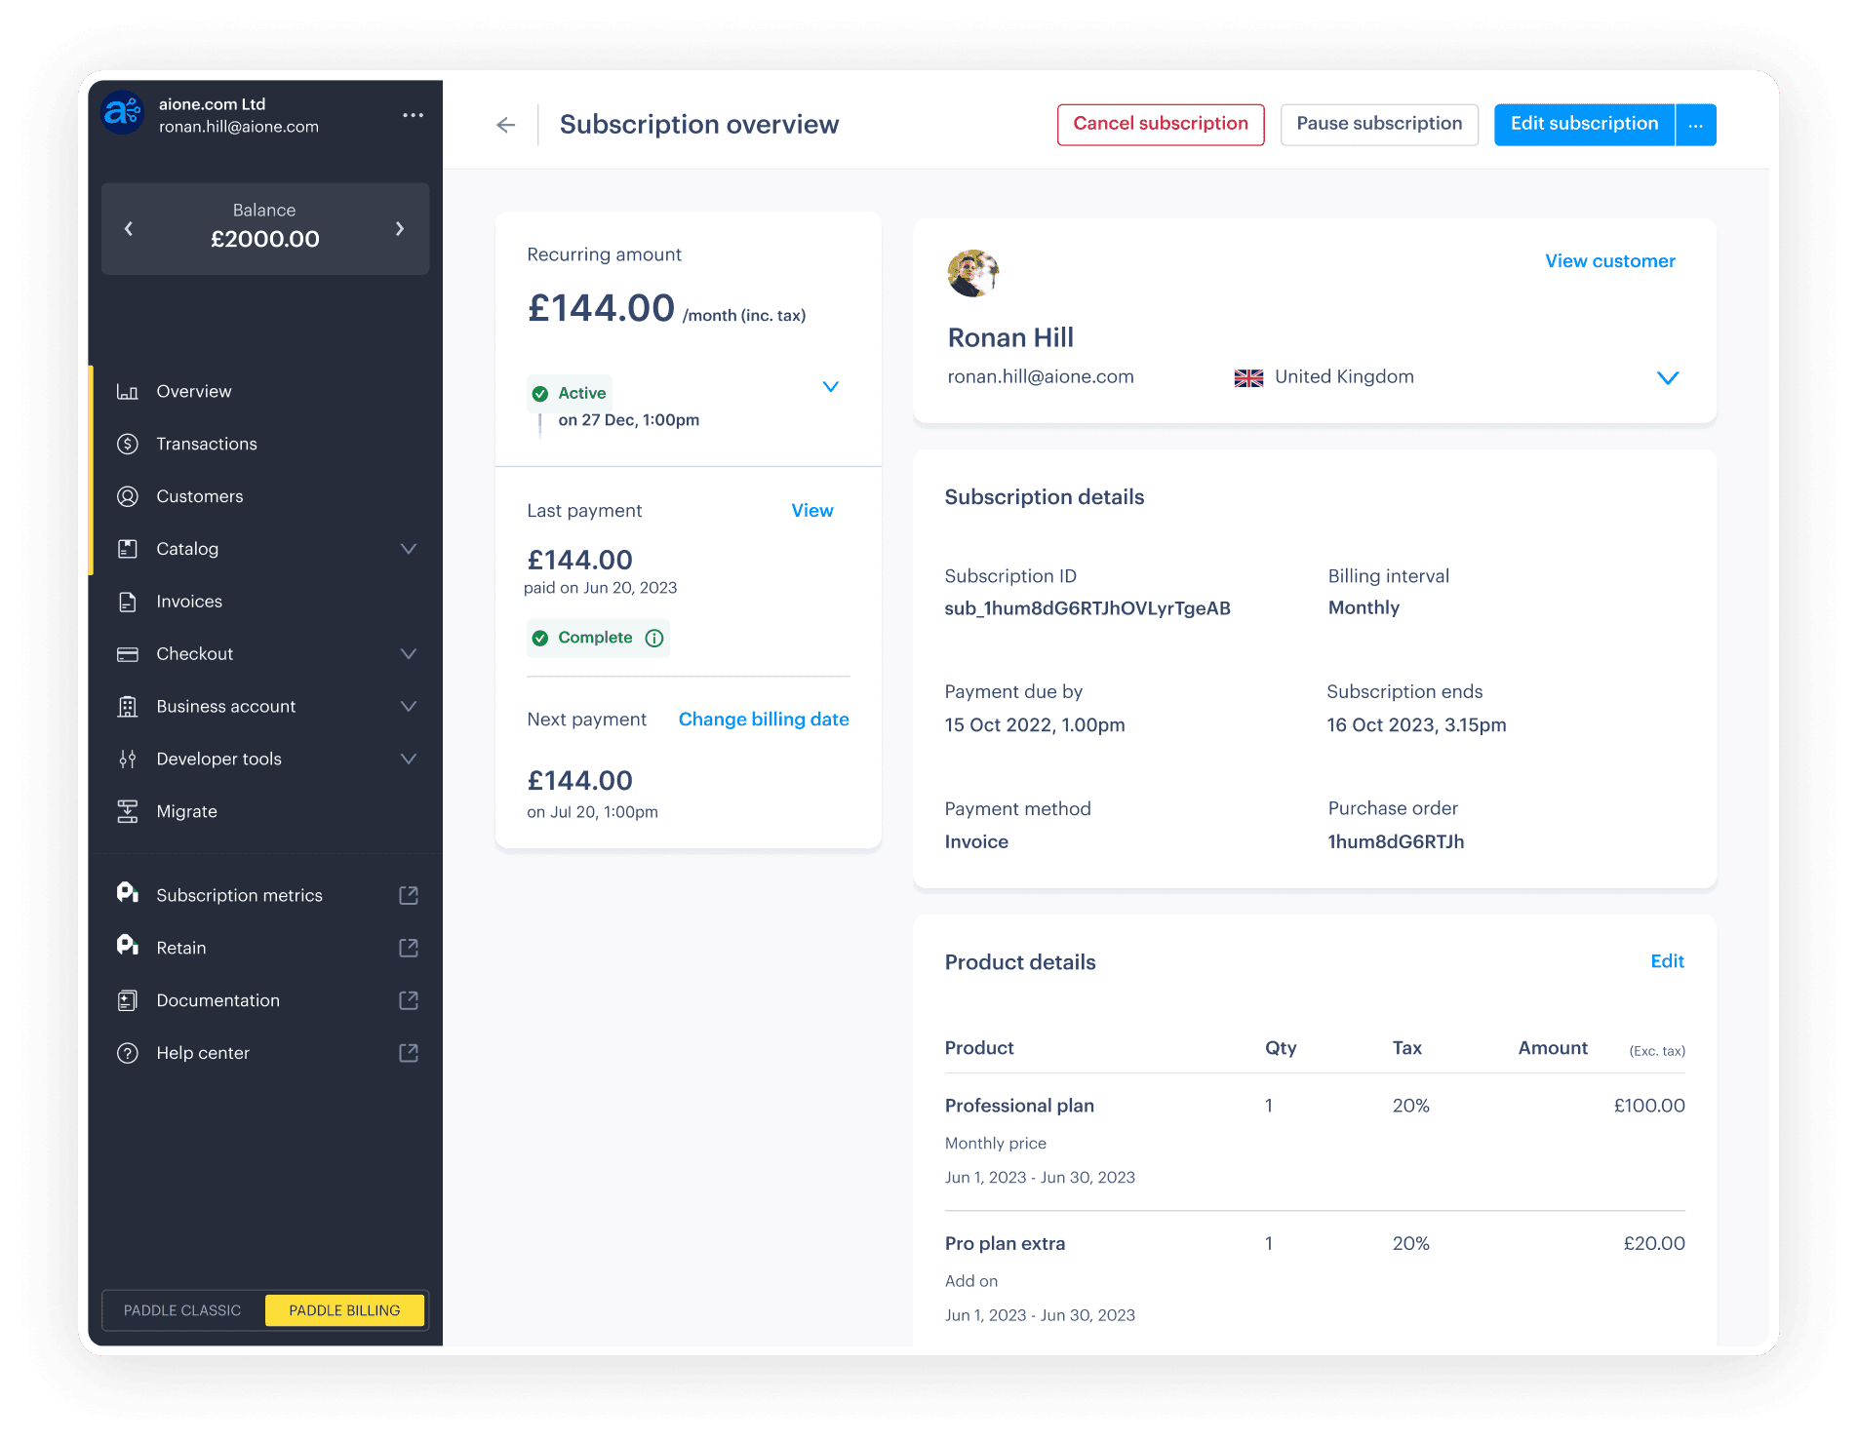The image size is (1858, 1442).
Task: Open Help center external link icon
Action: click(x=409, y=1053)
